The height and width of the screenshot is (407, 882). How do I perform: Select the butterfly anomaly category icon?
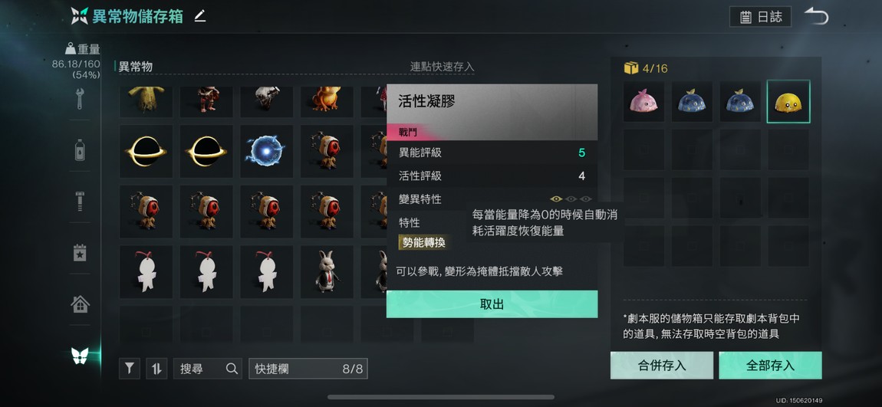80,356
